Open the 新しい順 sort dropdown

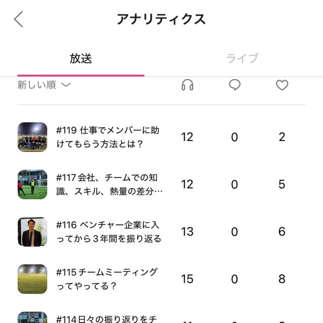(44, 85)
